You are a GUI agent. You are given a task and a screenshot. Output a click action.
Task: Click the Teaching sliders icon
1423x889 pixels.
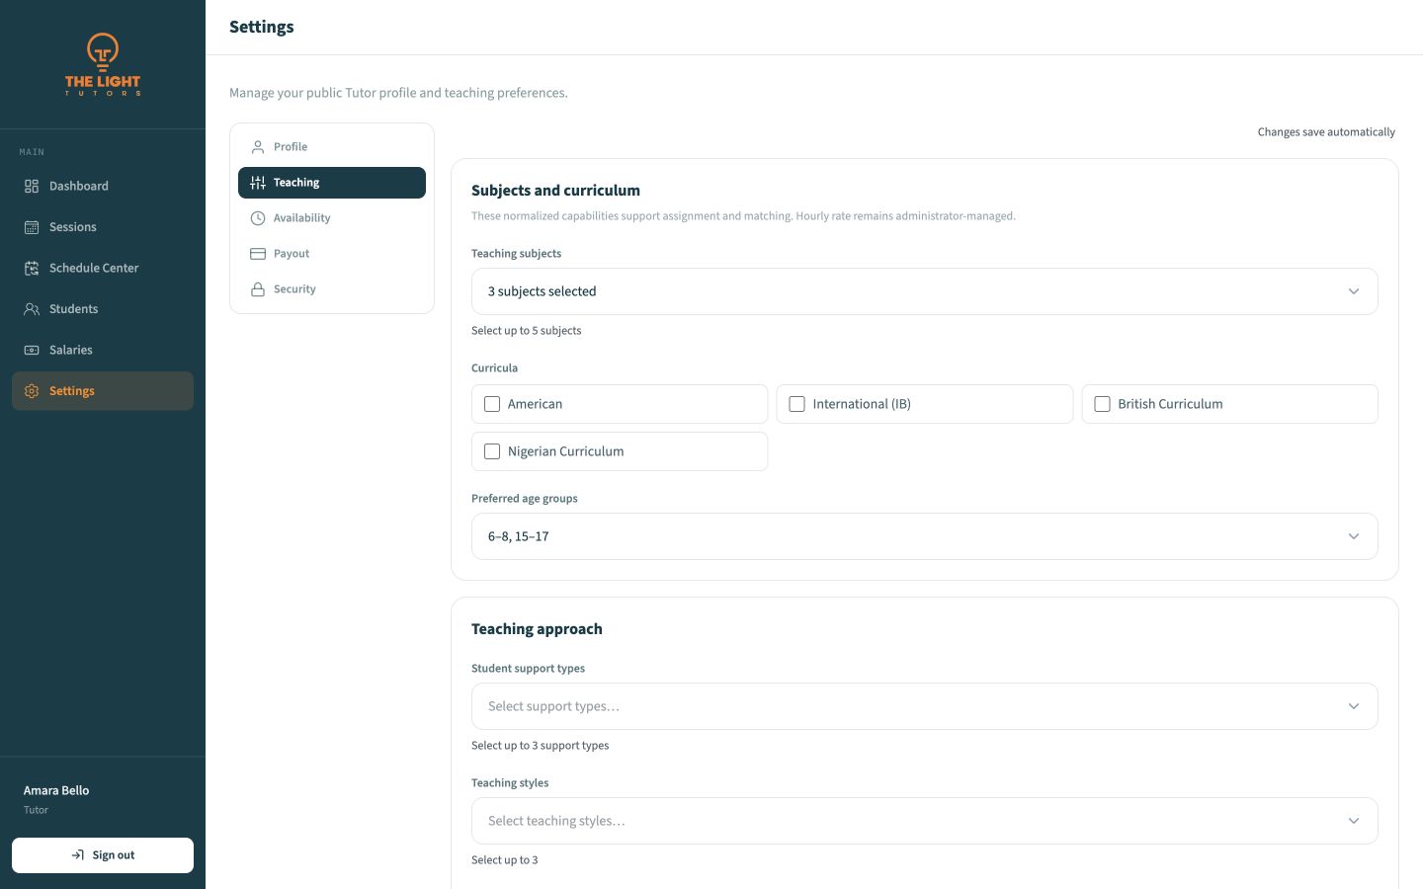coord(258,183)
